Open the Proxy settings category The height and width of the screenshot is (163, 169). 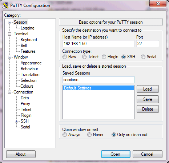[x=25, y=104]
